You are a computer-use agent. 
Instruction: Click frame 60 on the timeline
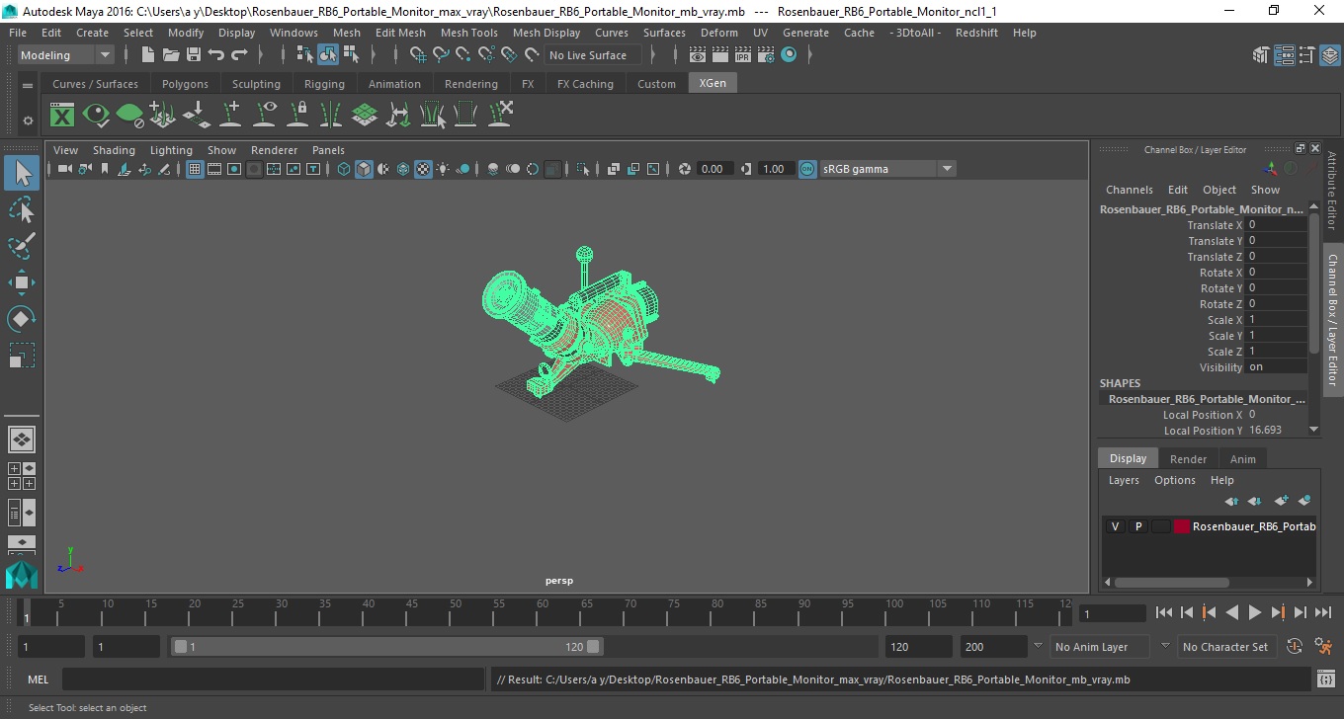pos(541,612)
